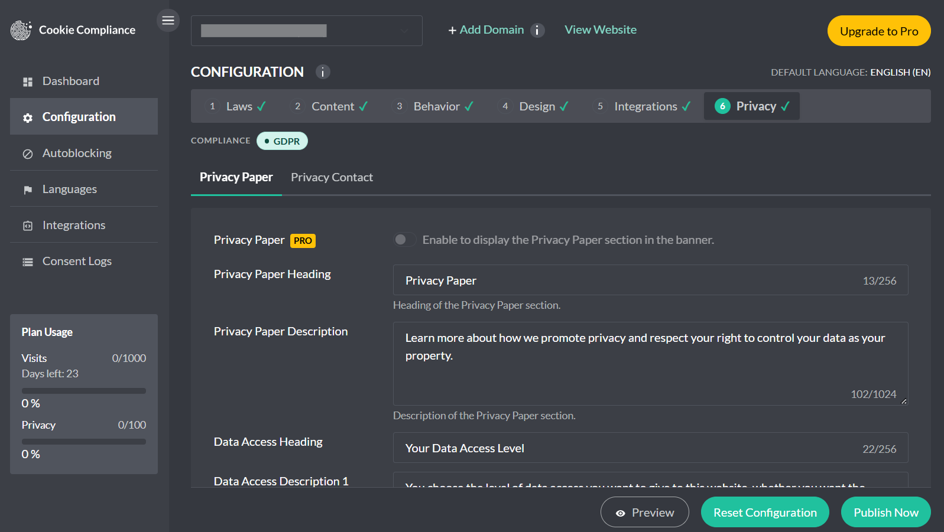Viewport: 944px width, 532px height.
Task: Click the Consent Logs list icon
Action: pyautogui.click(x=28, y=262)
